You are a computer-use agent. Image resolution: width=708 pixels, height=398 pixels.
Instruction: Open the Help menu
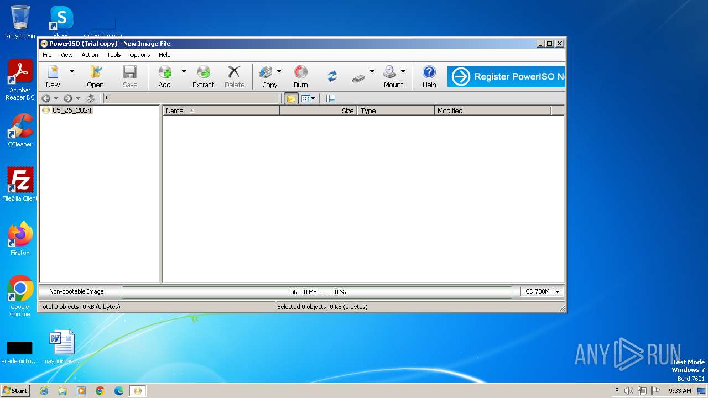click(x=164, y=55)
